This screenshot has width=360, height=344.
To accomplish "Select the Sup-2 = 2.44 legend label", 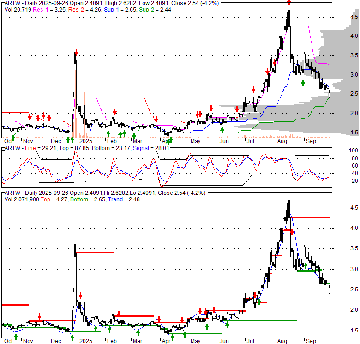I will [155, 10].
